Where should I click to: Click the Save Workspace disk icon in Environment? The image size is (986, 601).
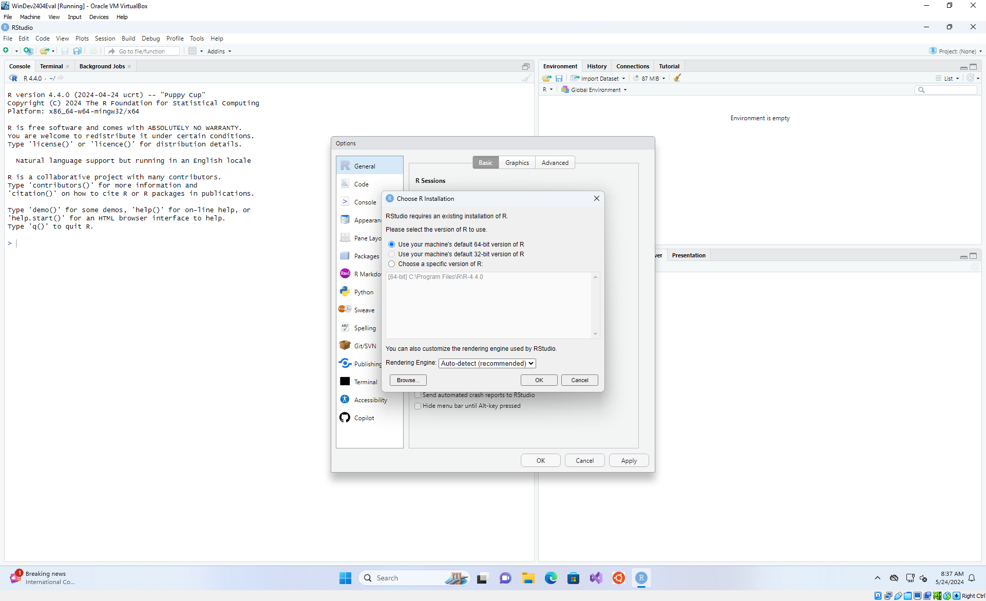point(559,78)
